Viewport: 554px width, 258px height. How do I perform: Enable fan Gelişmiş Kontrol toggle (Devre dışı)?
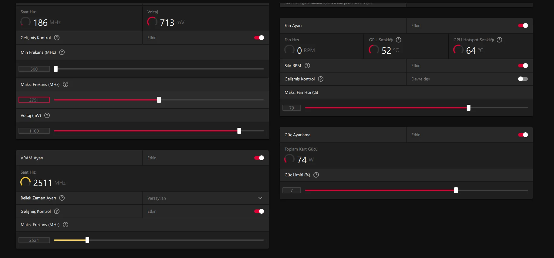(x=523, y=79)
